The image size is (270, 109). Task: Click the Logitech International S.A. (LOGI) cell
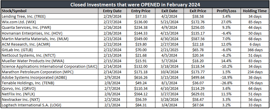[49, 105]
